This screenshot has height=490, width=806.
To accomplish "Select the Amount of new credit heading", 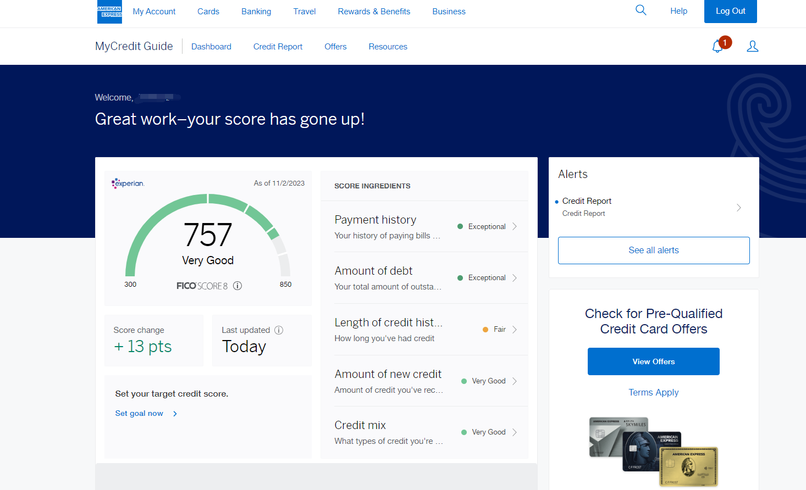I will pyautogui.click(x=388, y=374).
